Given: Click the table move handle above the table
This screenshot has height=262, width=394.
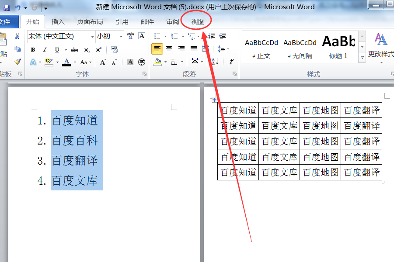Looking at the screenshot, I should (x=214, y=100).
